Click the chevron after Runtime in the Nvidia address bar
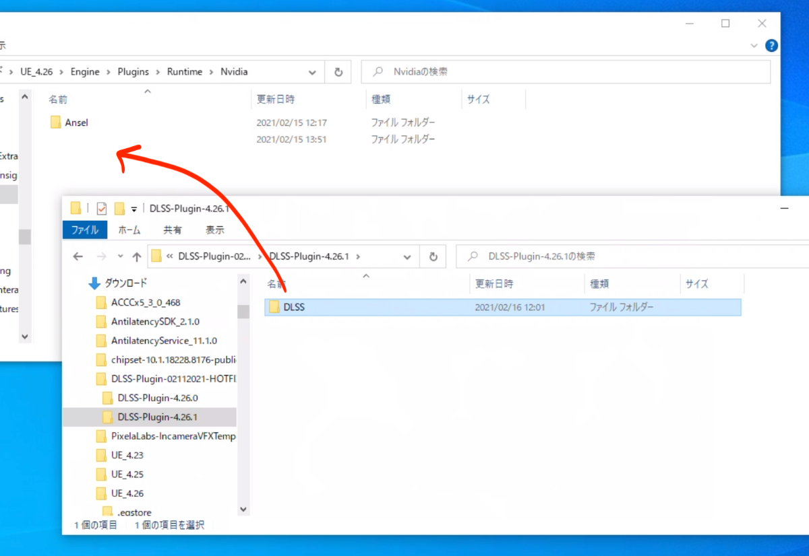This screenshot has width=809, height=556. pyautogui.click(x=212, y=72)
